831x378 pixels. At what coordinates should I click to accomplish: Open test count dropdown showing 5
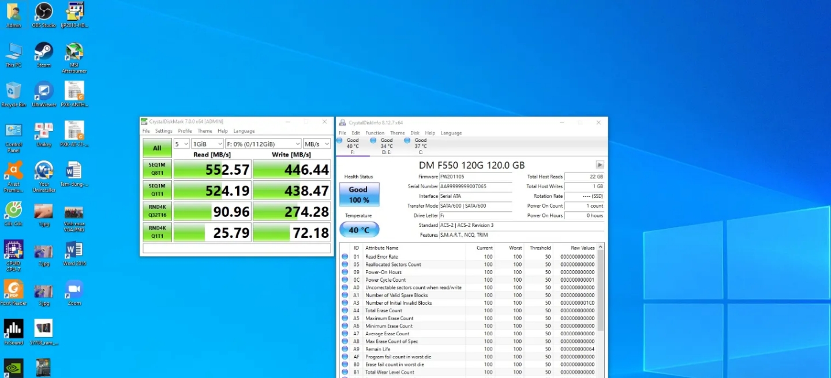point(182,144)
